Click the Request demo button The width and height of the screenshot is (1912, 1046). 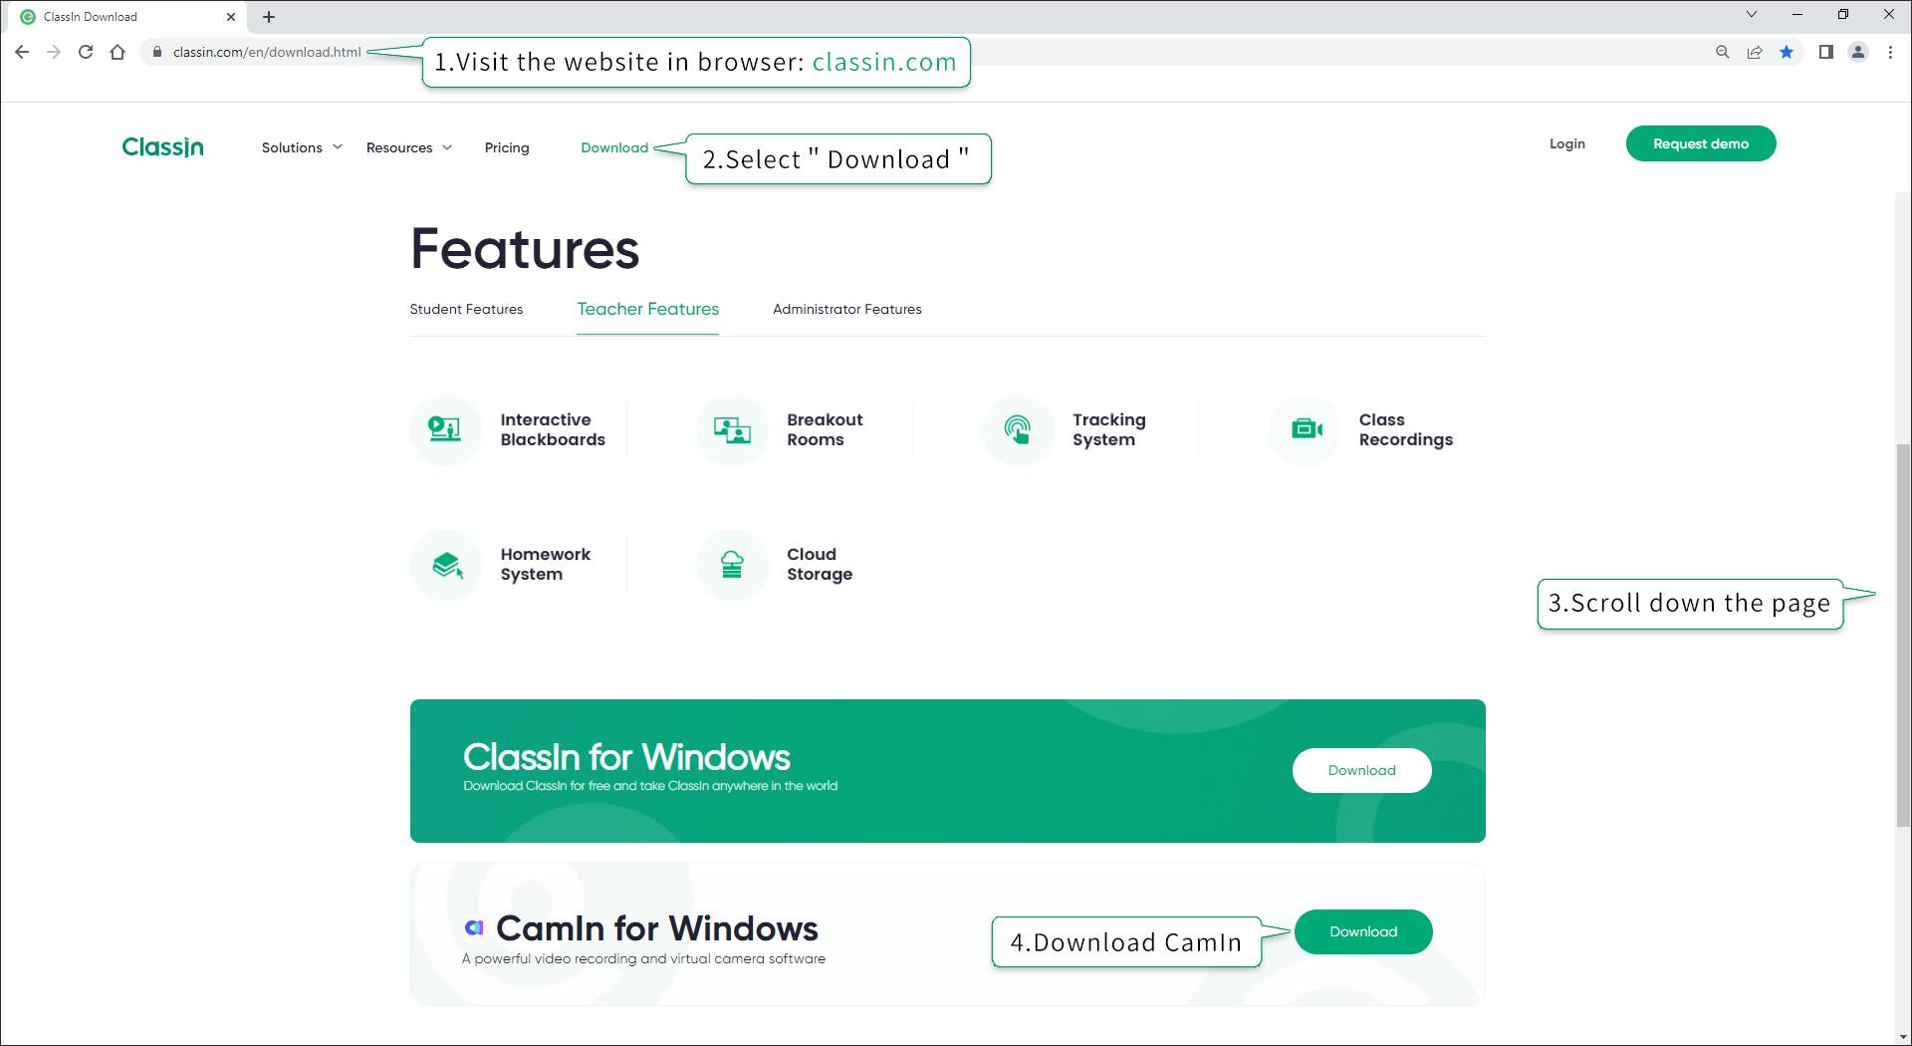1701,143
